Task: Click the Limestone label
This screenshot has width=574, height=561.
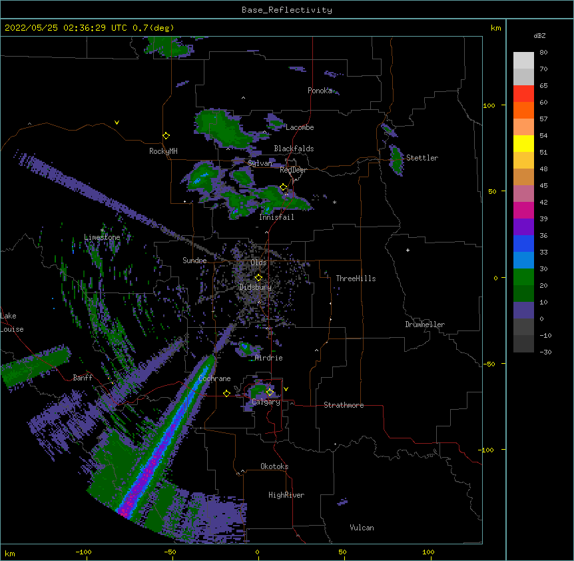Action: click(102, 237)
